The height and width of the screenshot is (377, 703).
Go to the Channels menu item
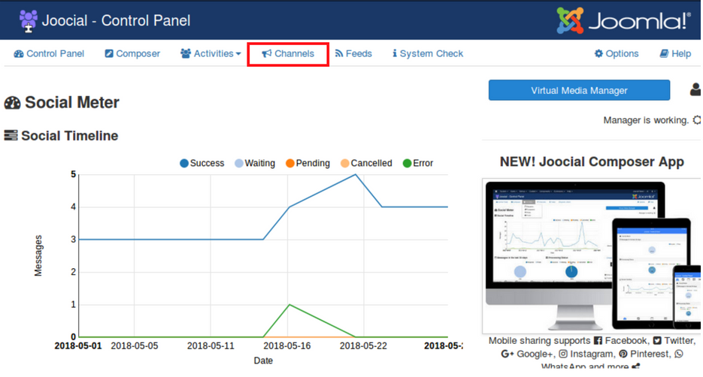coord(288,54)
